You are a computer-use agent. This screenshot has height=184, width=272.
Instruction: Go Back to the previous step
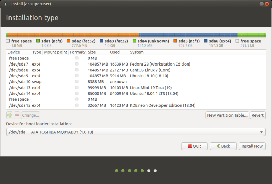point(223,146)
